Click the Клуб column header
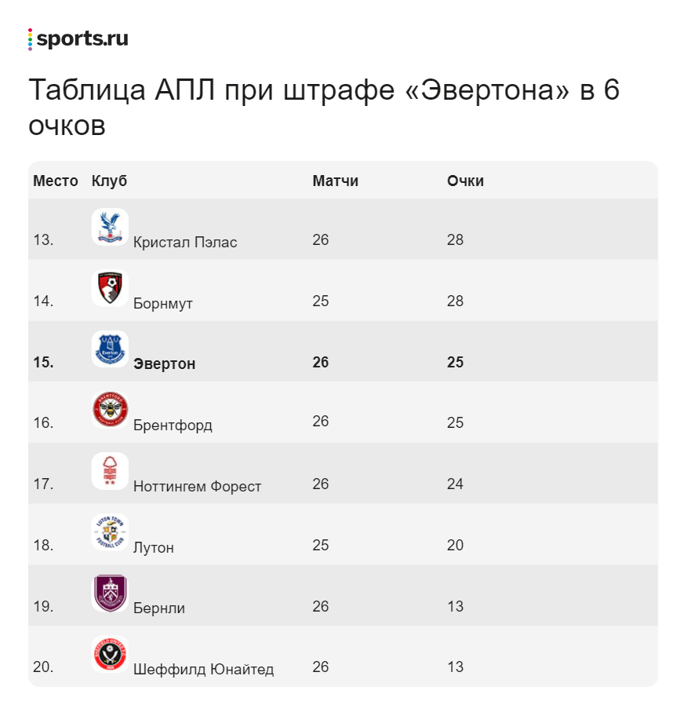The image size is (687, 716). pos(109,181)
